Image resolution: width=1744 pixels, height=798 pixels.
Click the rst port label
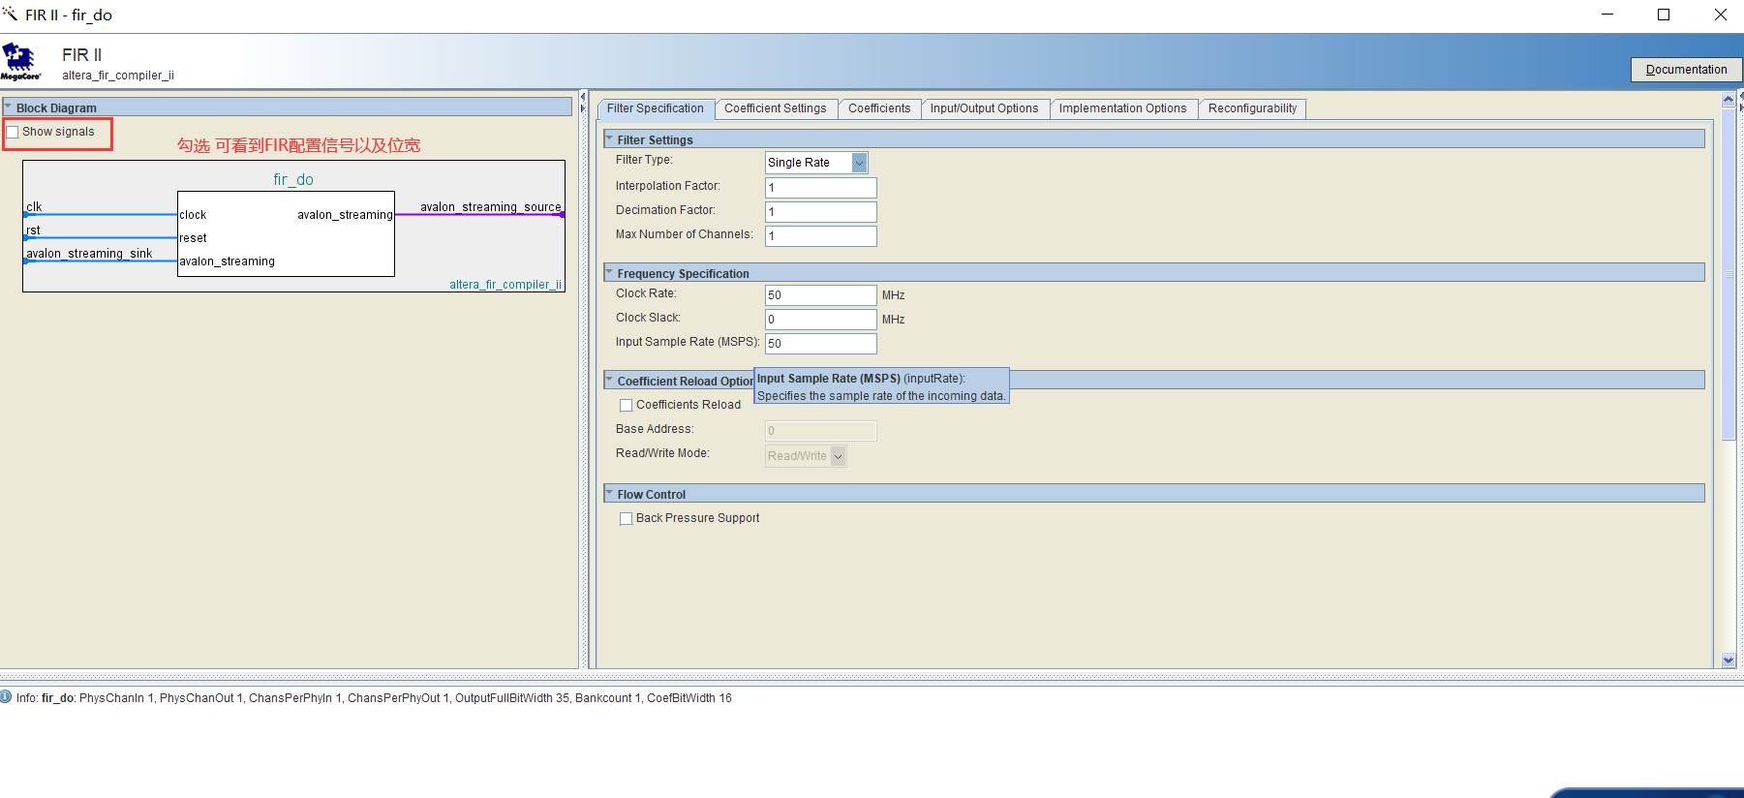(33, 230)
